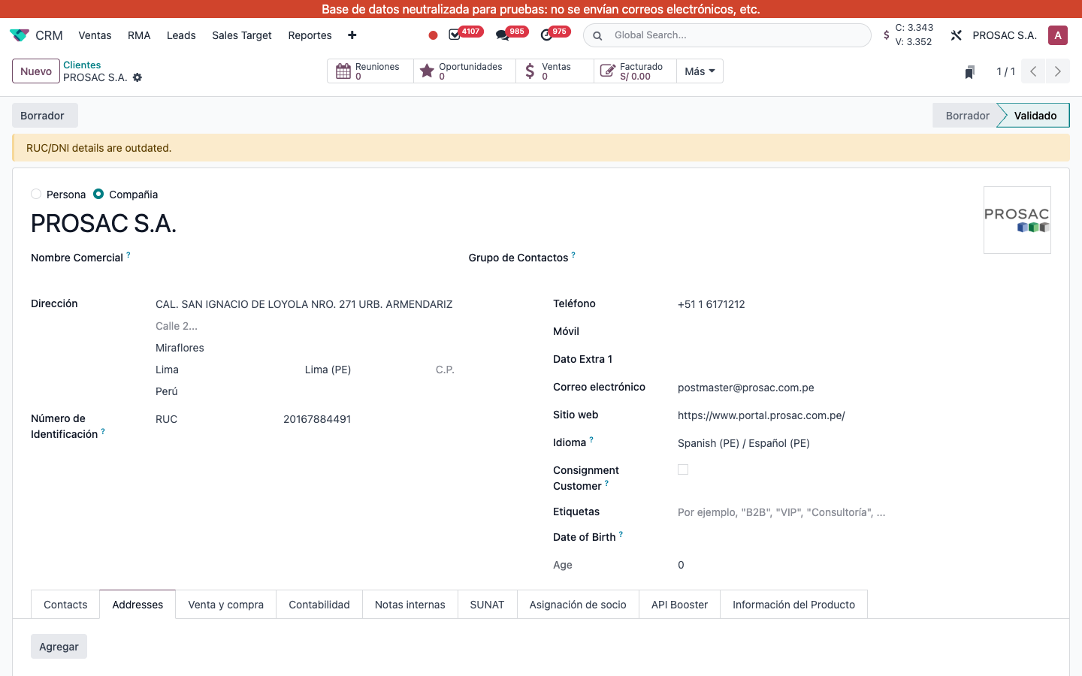Open Número de Identificación help icon
Image resolution: width=1082 pixels, height=676 pixels.
[103, 432]
